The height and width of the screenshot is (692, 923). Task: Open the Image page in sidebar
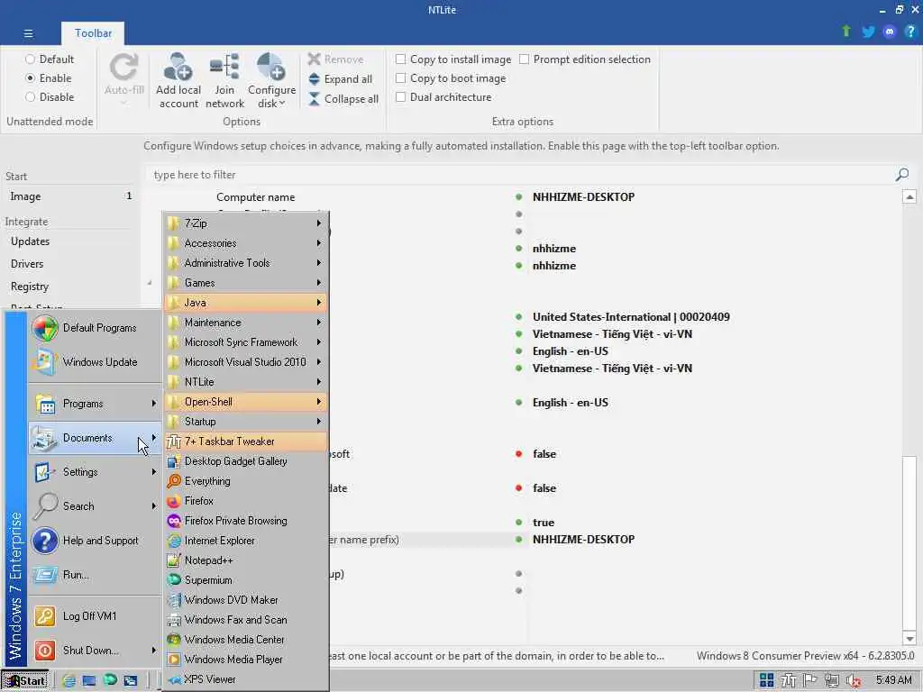tap(69, 196)
